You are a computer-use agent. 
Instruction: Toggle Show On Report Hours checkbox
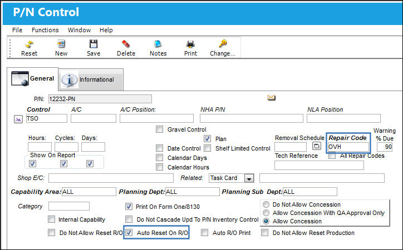coord(33,163)
